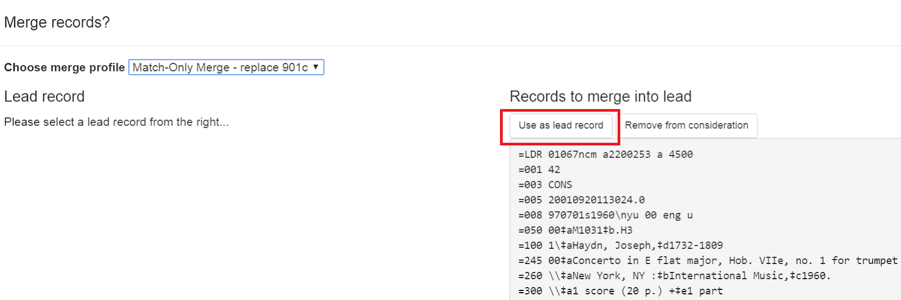Click the Choose merge profile label
The image size is (901, 300).
coord(64,68)
